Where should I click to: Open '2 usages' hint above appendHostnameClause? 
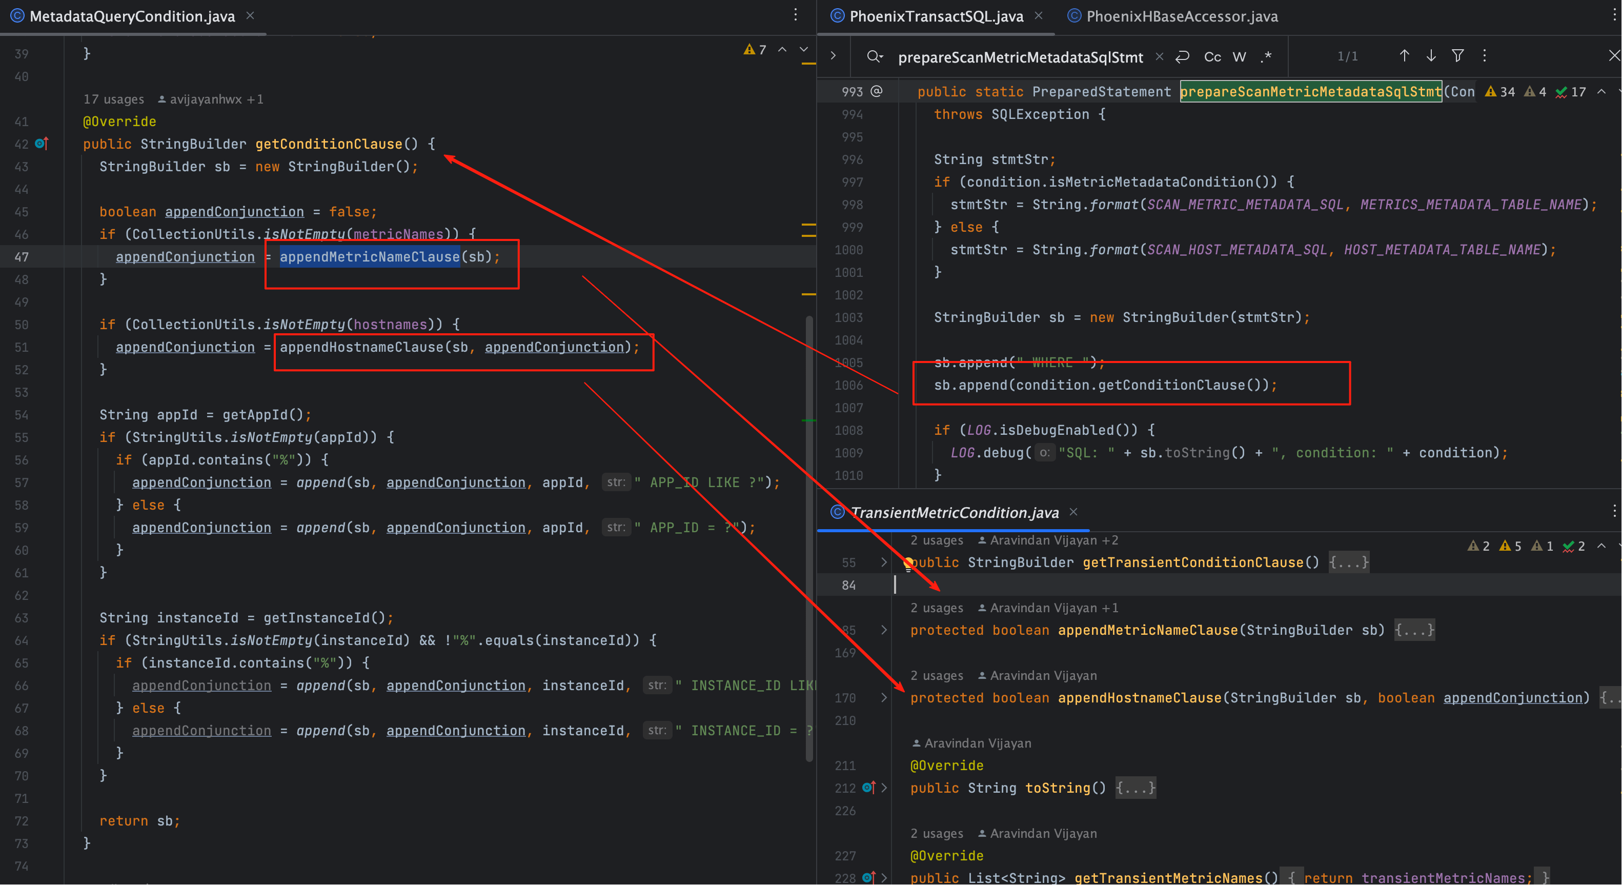coord(937,676)
